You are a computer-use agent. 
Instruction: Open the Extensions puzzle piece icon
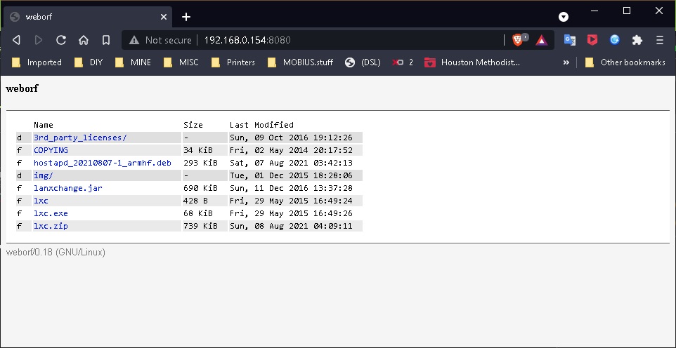click(637, 40)
